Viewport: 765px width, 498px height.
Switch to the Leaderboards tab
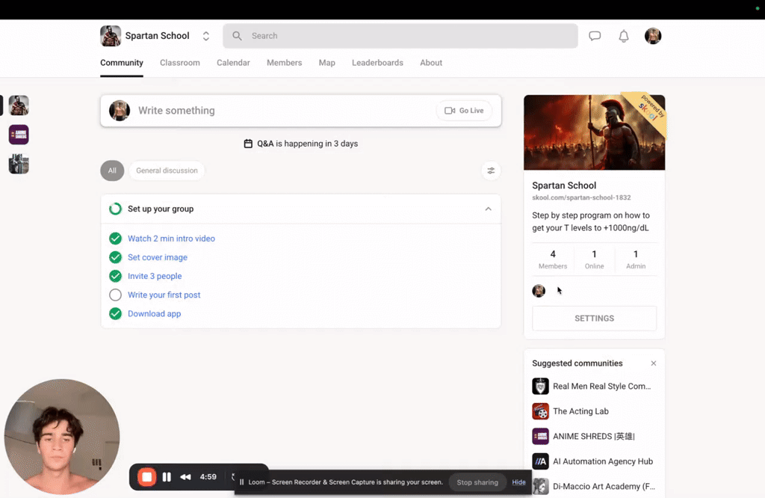(x=377, y=63)
